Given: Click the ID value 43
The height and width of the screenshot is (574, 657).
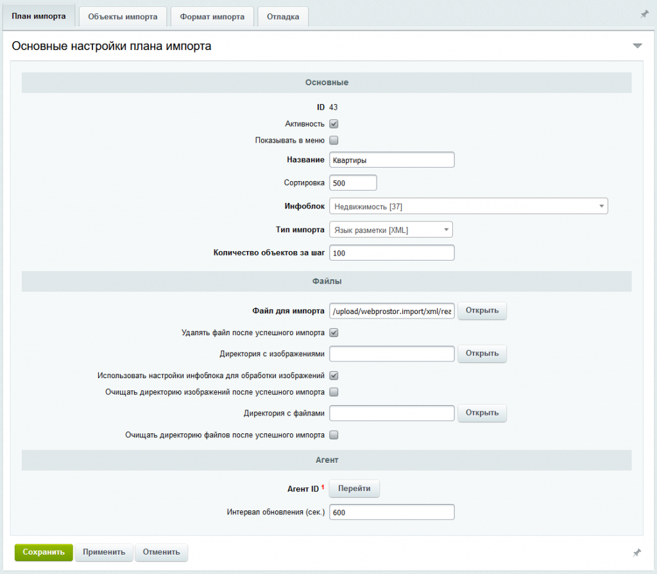Looking at the screenshot, I should pos(333,107).
